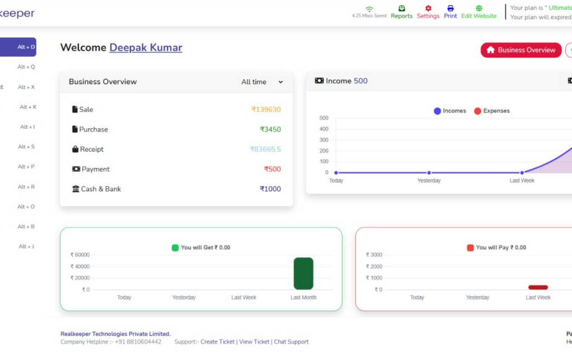Click the home icon in Business Overview button

(x=490, y=50)
